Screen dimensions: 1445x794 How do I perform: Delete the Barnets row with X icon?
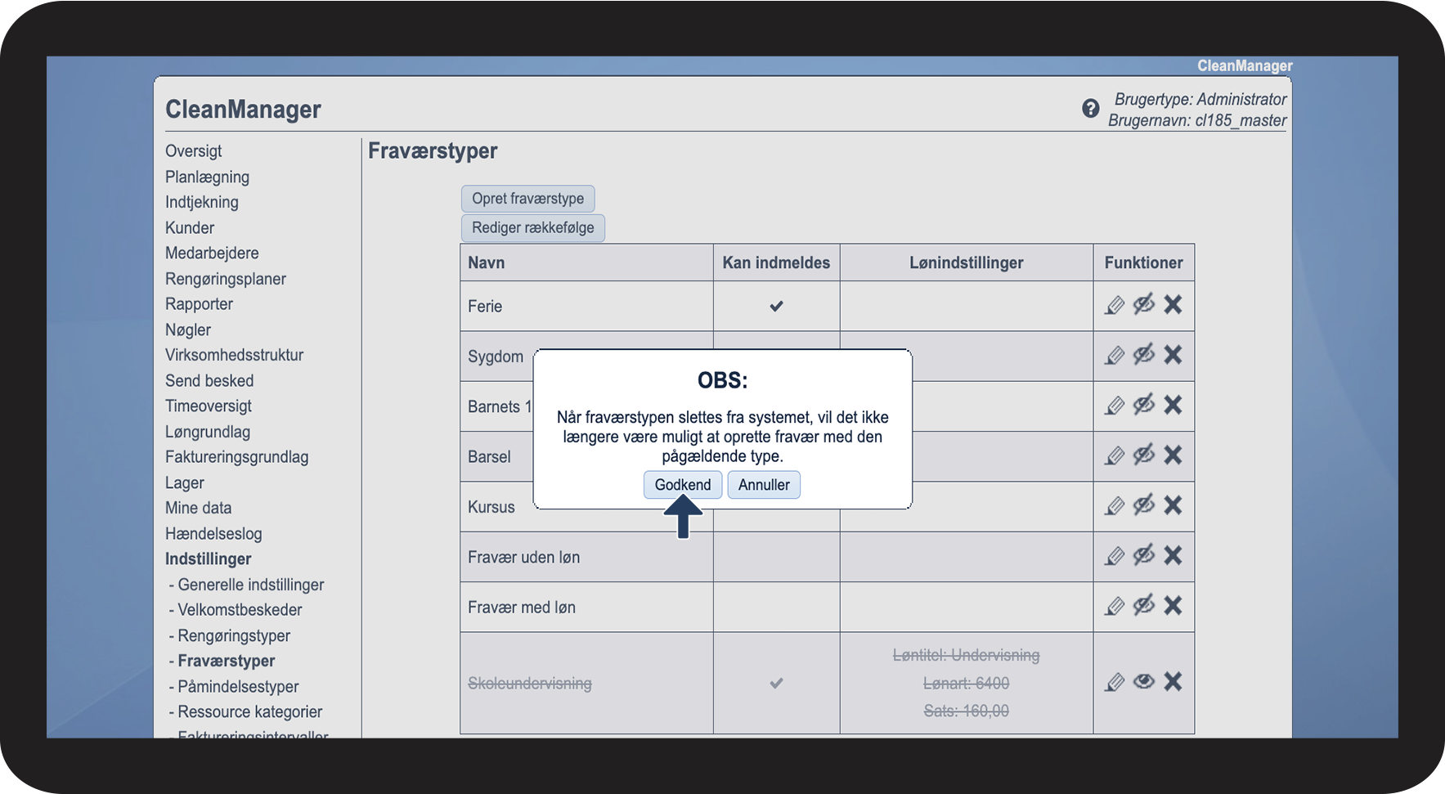point(1173,405)
